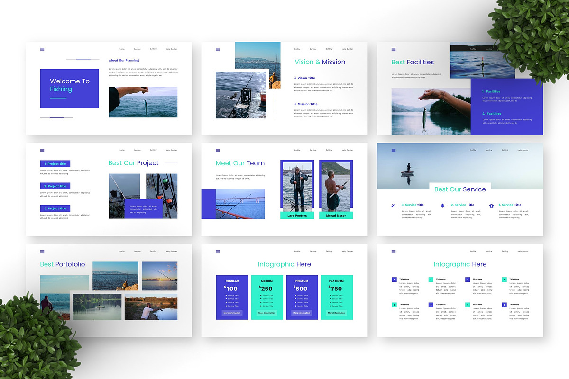Viewport: 569px width, 379px height.
Task: Click Help Center on Vision & Mission slide
Action: (347, 49)
